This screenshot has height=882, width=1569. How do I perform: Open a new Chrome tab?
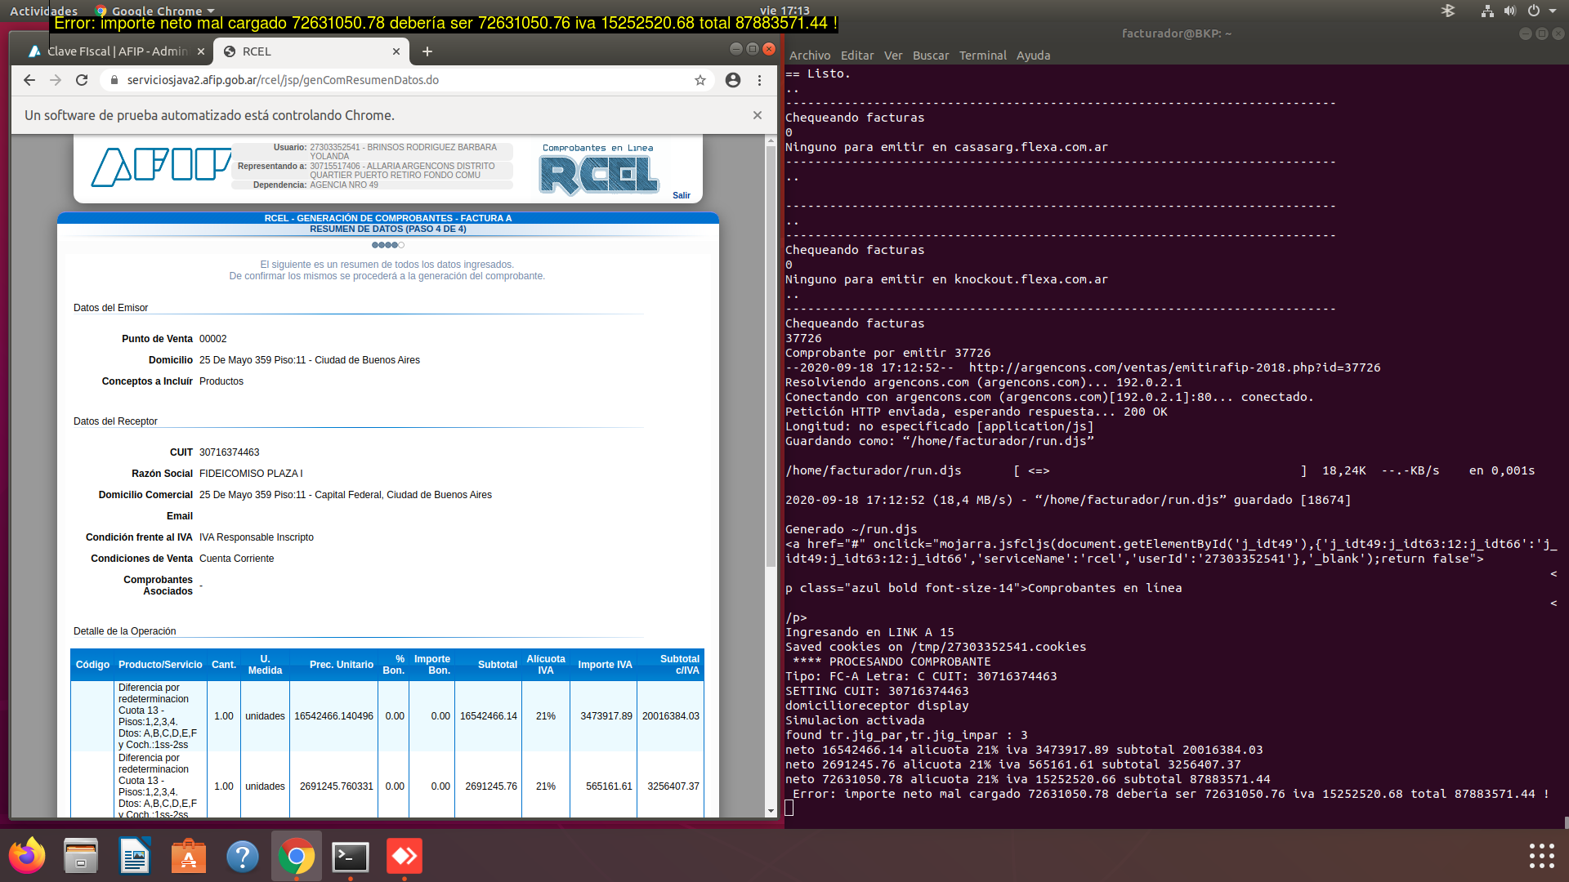coord(427,51)
